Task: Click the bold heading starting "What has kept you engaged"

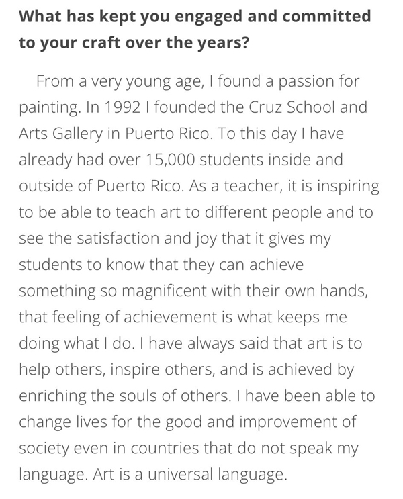Action: (195, 30)
